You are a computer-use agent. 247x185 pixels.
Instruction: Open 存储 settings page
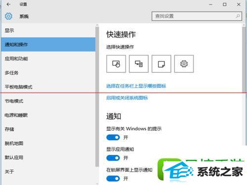[48, 129]
